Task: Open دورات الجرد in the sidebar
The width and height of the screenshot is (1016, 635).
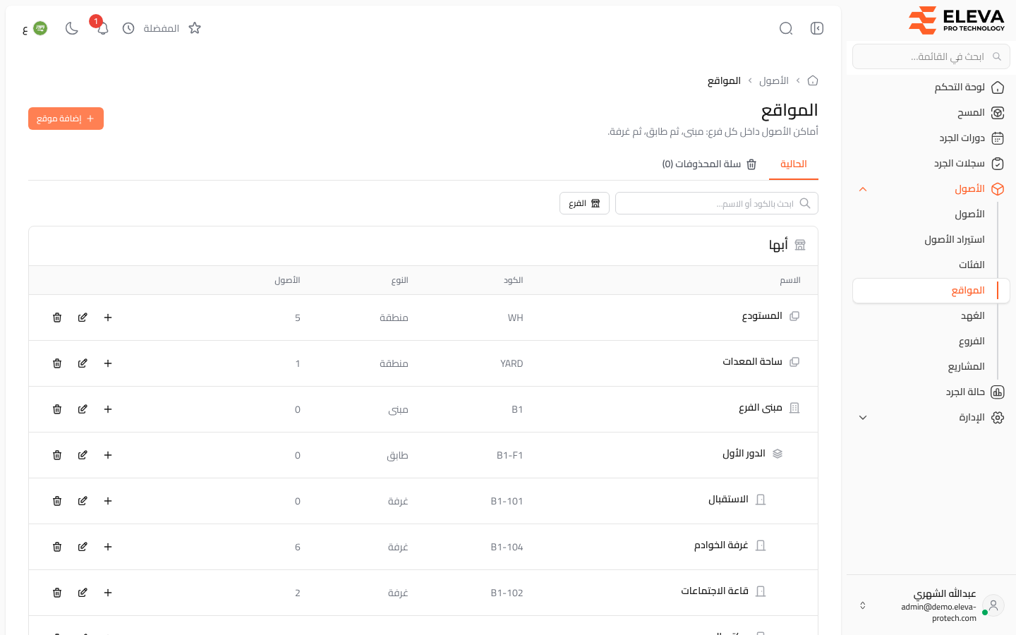Action: pyautogui.click(x=931, y=138)
